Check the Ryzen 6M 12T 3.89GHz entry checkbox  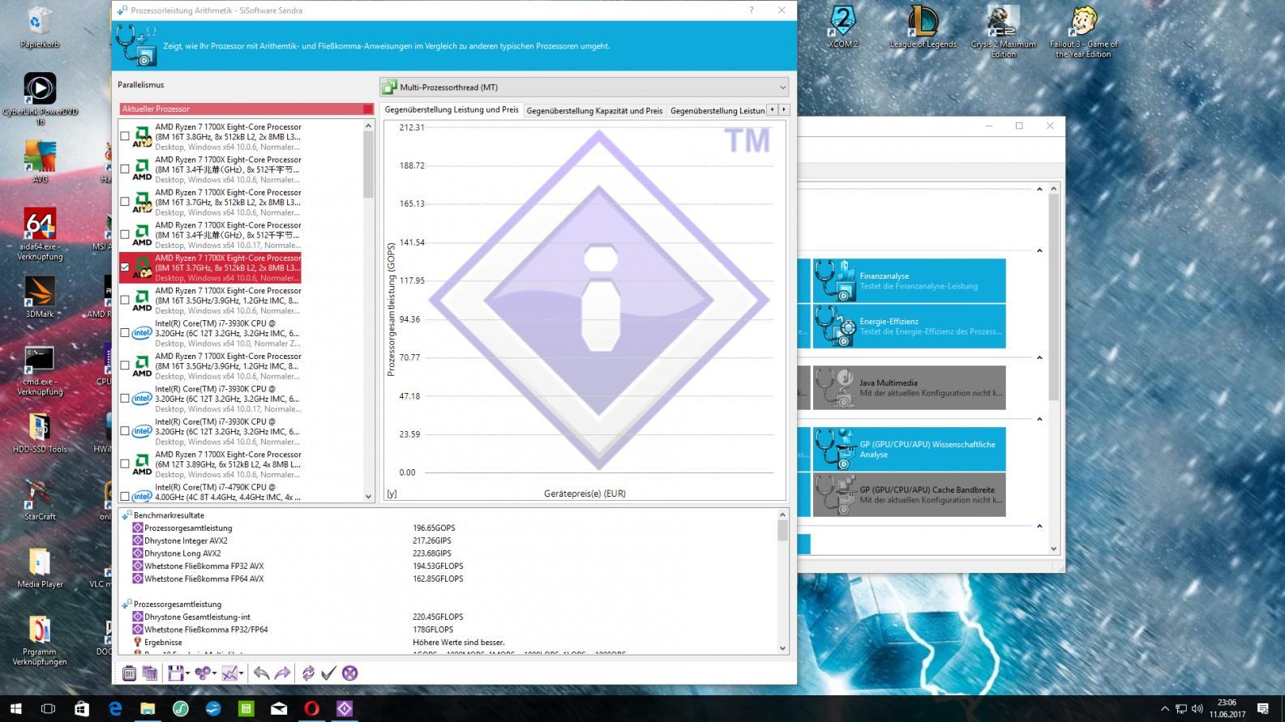[125, 464]
